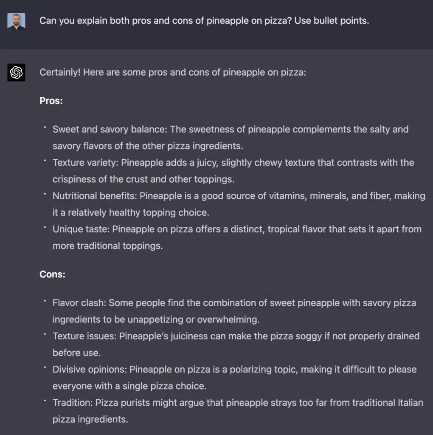This screenshot has height=435, width=433.
Task: Click the Sweet and savory balance bullet
Action: pos(231,138)
